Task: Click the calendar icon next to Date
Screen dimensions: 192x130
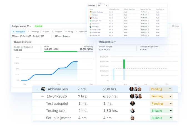Action: 13,36
